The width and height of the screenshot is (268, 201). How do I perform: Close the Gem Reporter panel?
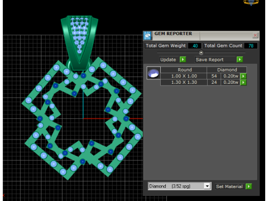tap(255, 35)
